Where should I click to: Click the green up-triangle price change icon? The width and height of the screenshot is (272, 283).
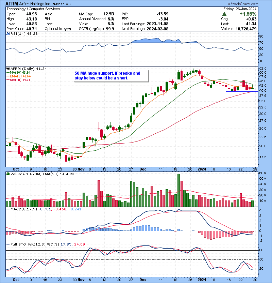click(x=224, y=14)
